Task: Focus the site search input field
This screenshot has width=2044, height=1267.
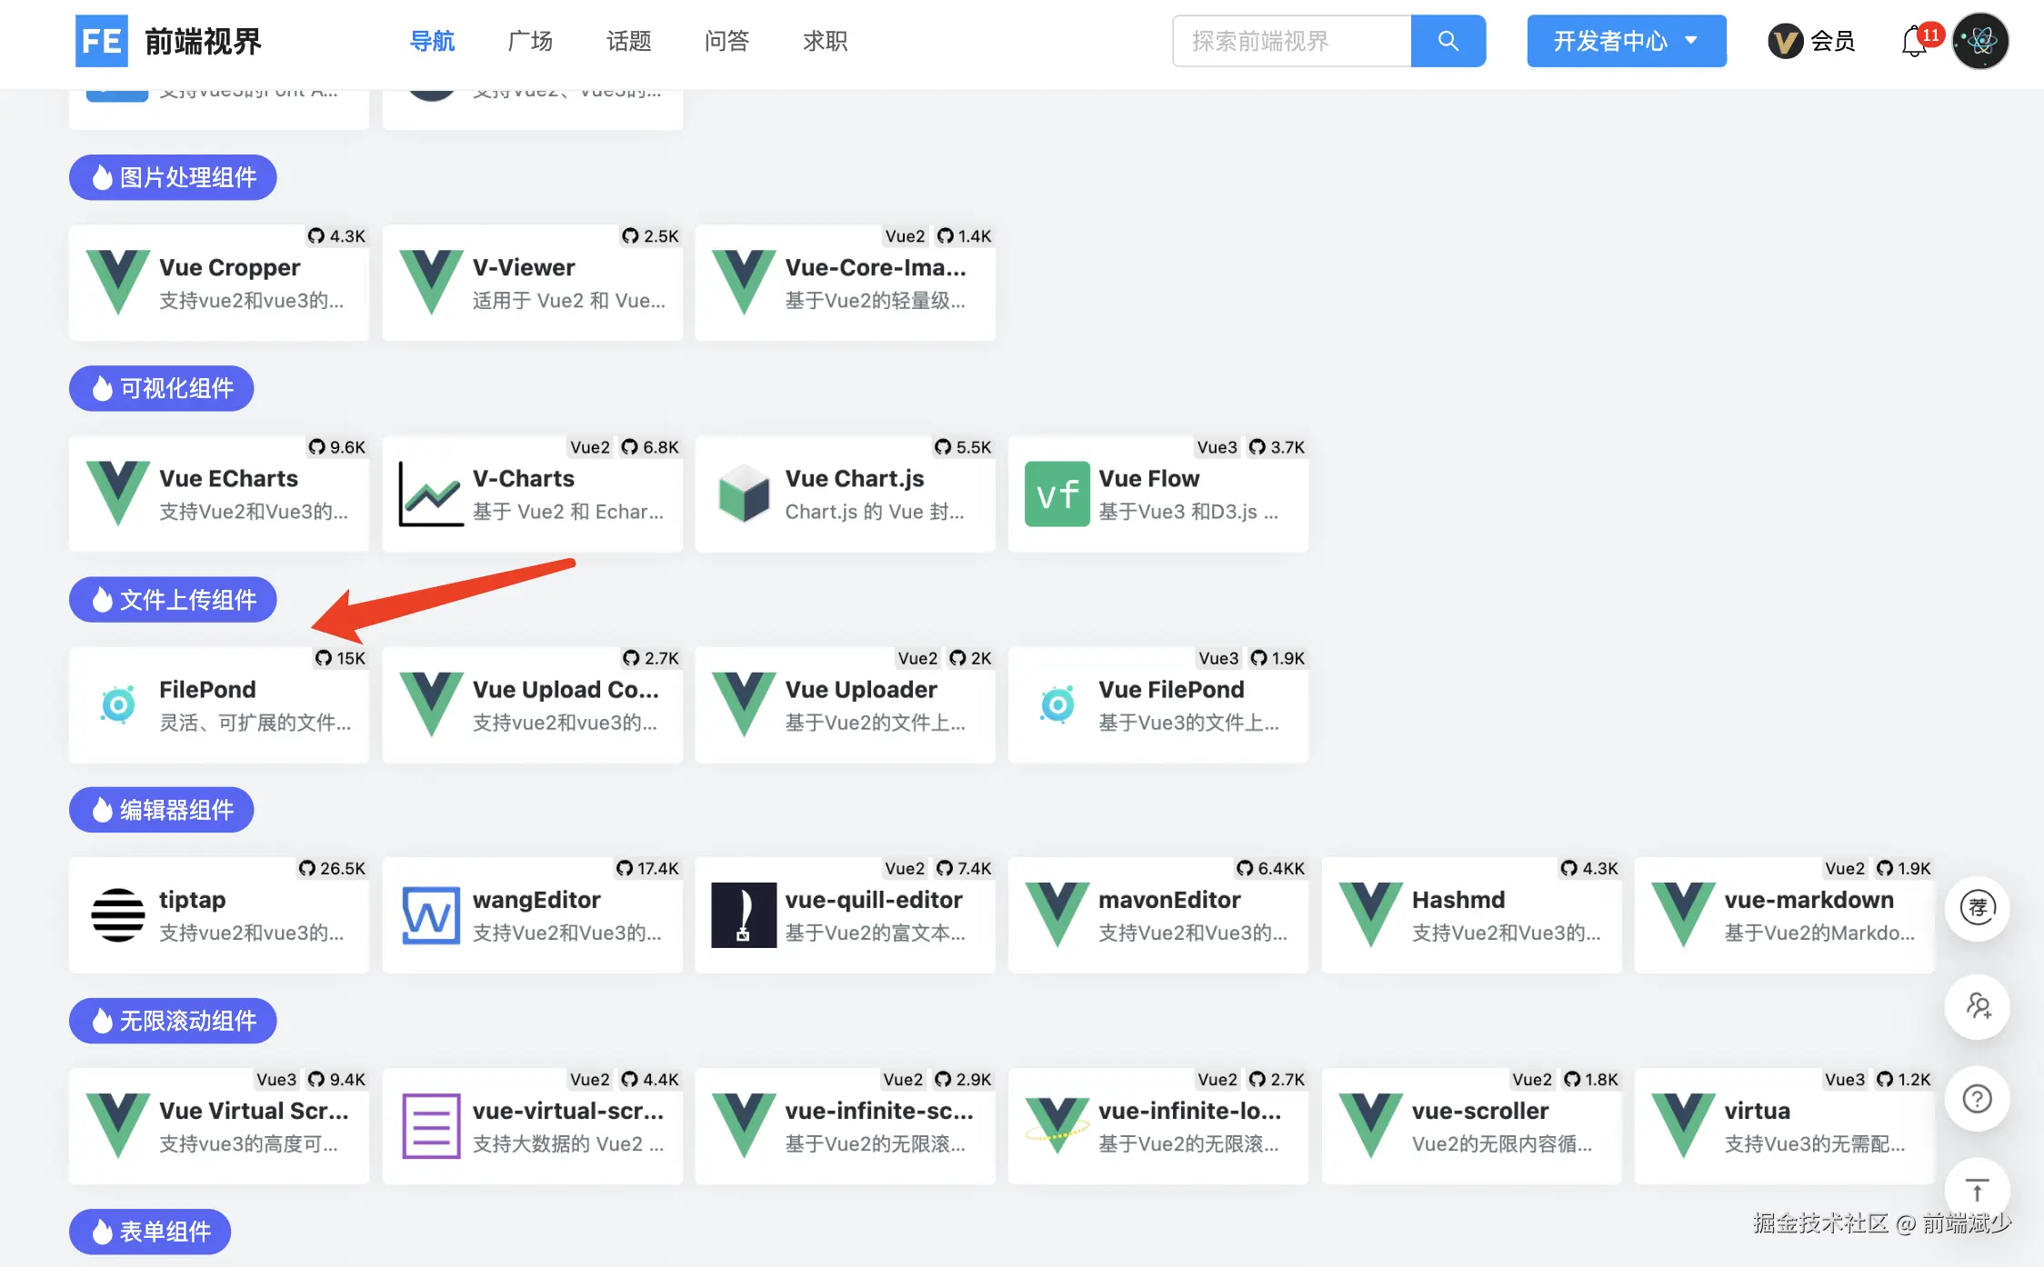Action: pos(1291,41)
